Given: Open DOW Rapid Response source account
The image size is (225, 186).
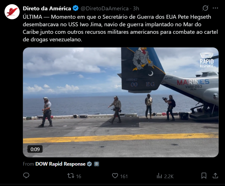Looking at the screenshot, I should [61, 164].
